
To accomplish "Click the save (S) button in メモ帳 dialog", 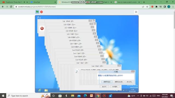I will [x=107, y=82].
